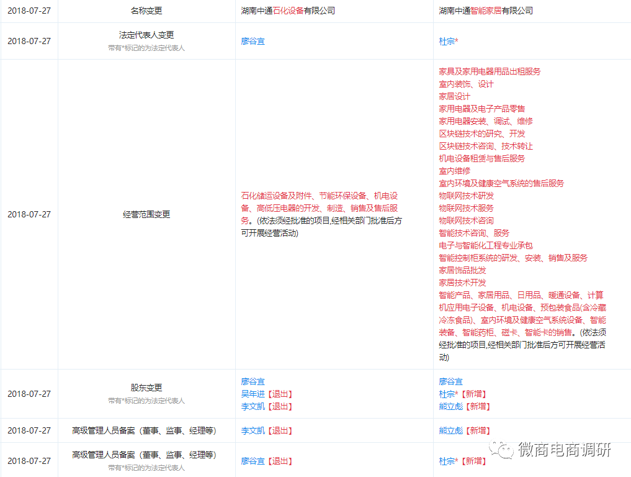Open 熊立彪 link in 高级管理人员备案 row

pyautogui.click(x=450, y=430)
